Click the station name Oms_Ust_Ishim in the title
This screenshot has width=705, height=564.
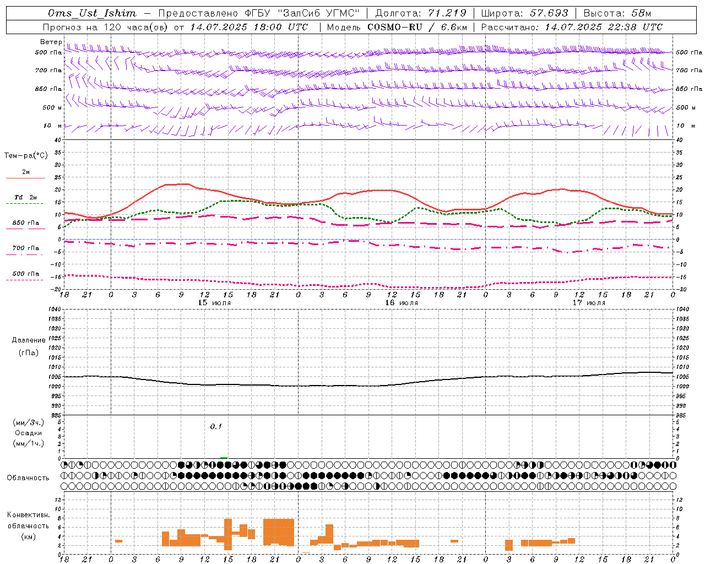click(92, 13)
